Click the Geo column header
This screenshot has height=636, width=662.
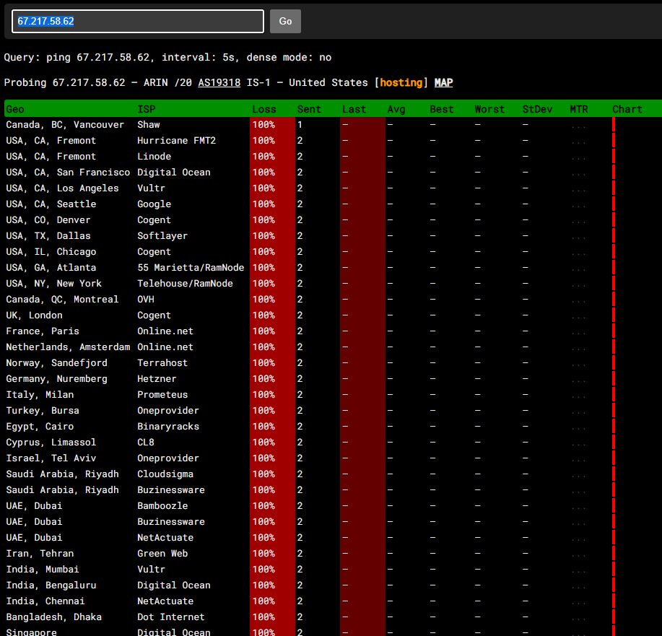(x=15, y=109)
